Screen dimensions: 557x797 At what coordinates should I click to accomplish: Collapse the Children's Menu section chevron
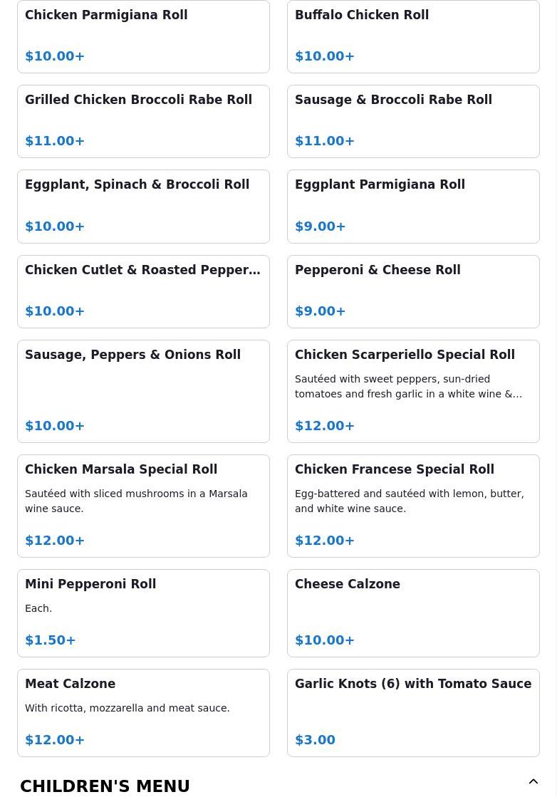tap(533, 782)
